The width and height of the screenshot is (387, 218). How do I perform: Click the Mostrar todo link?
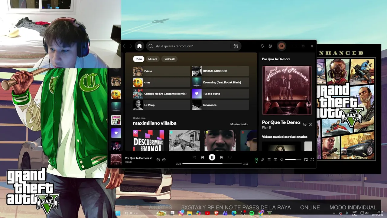click(x=239, y=124)
